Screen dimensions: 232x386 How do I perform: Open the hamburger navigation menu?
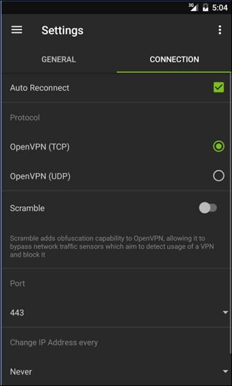point(17,30)
